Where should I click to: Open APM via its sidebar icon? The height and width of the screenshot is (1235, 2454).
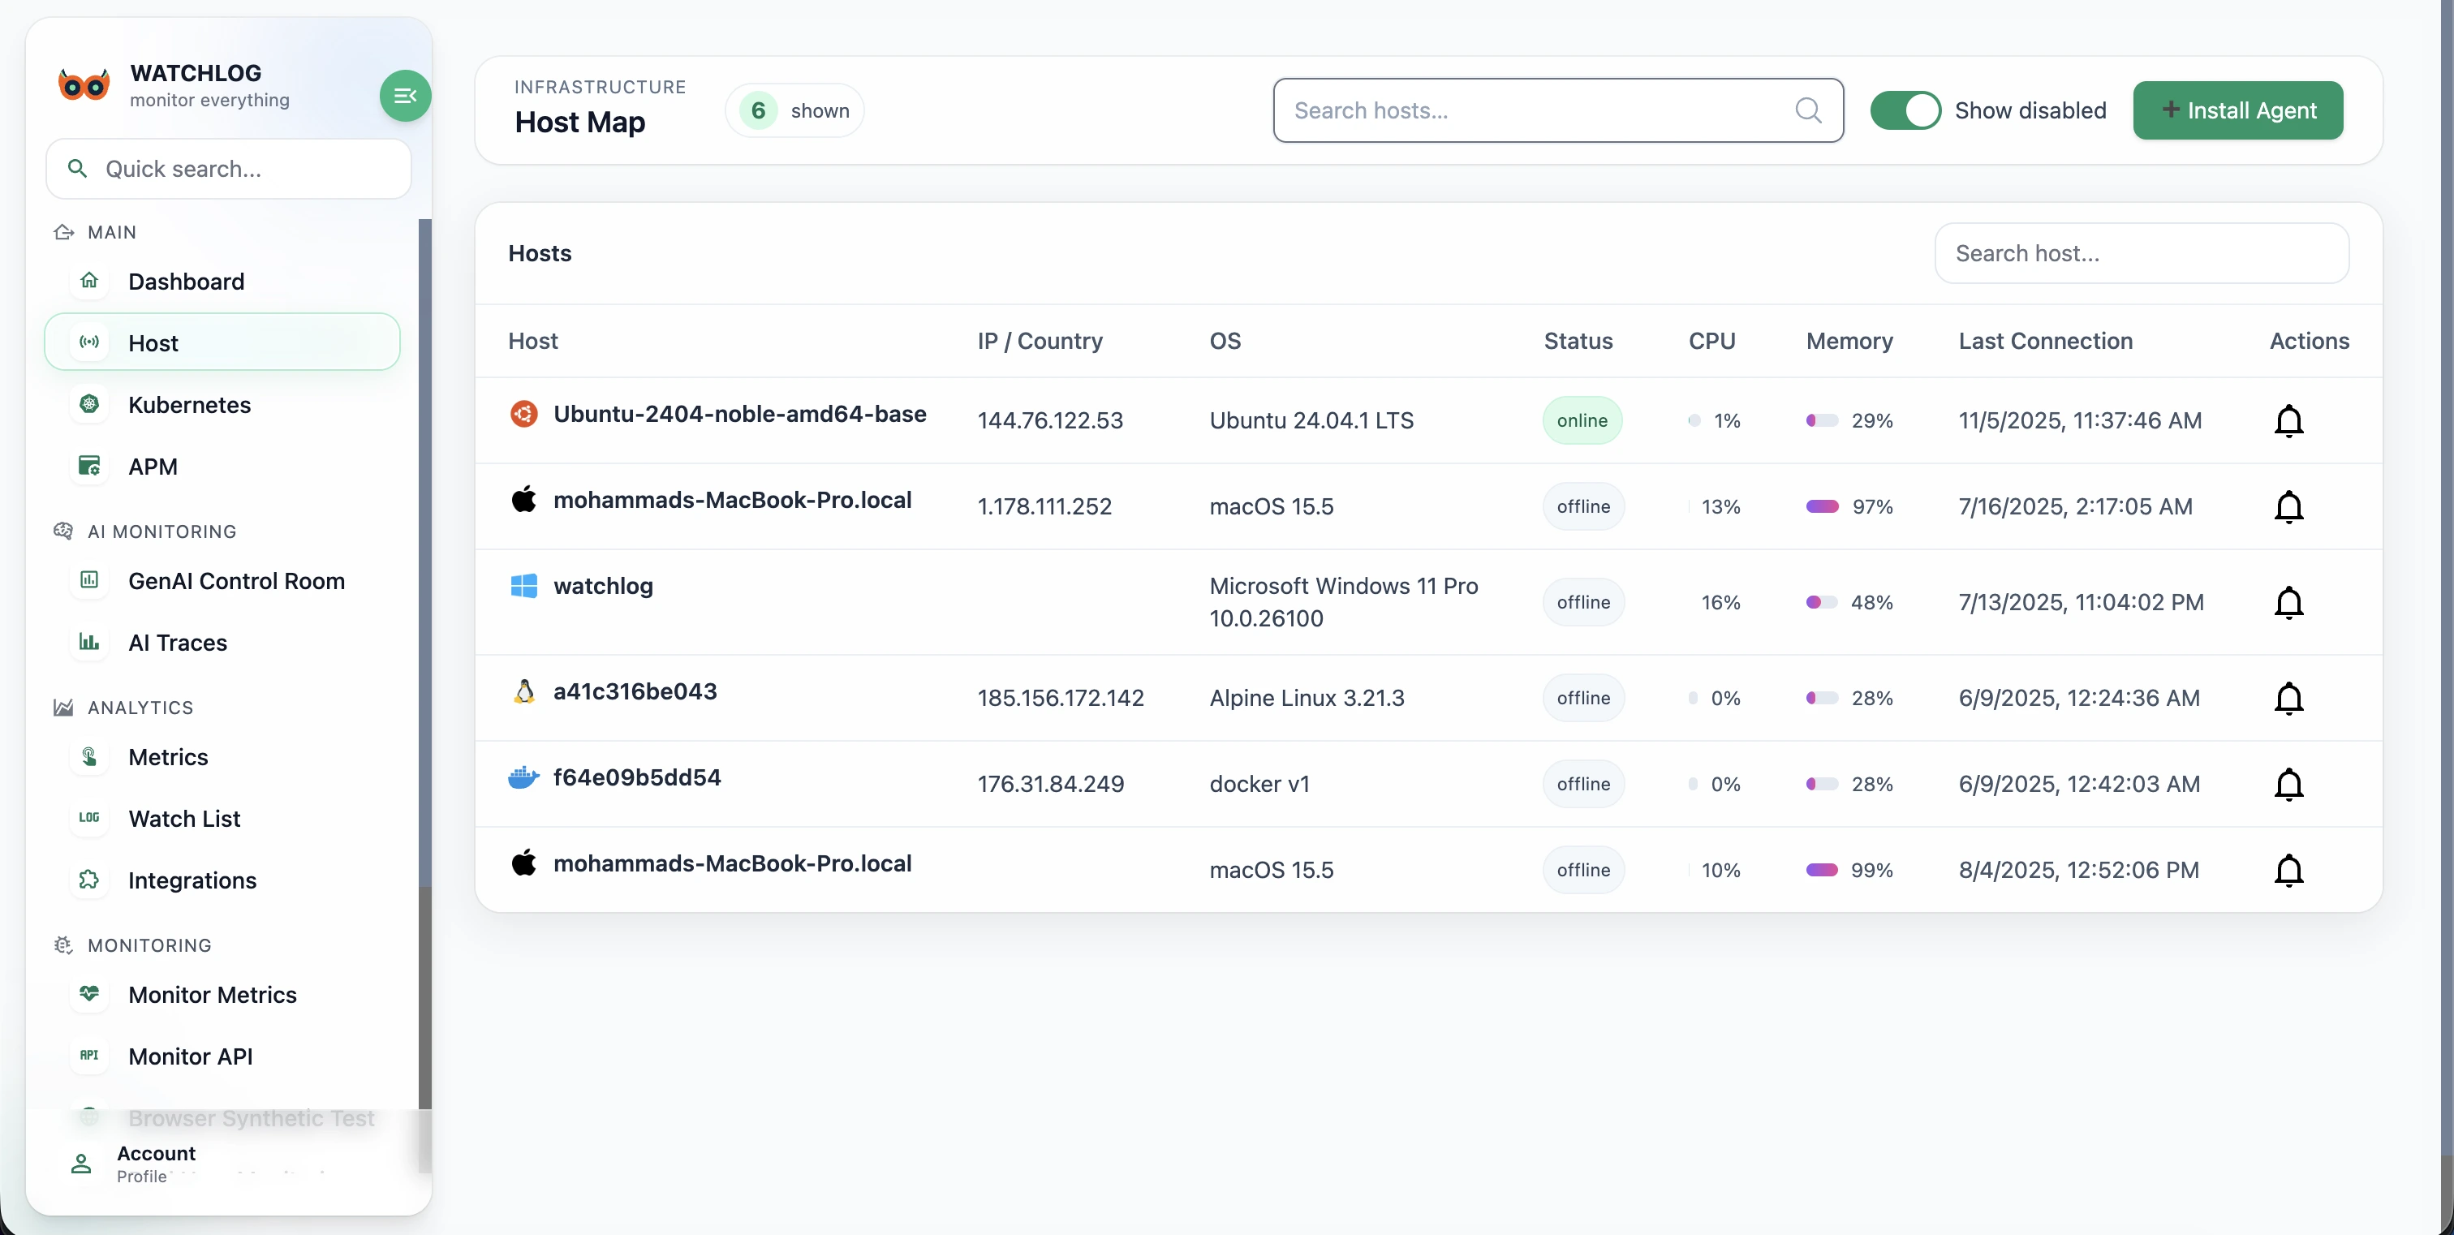(x=88, y=467)
